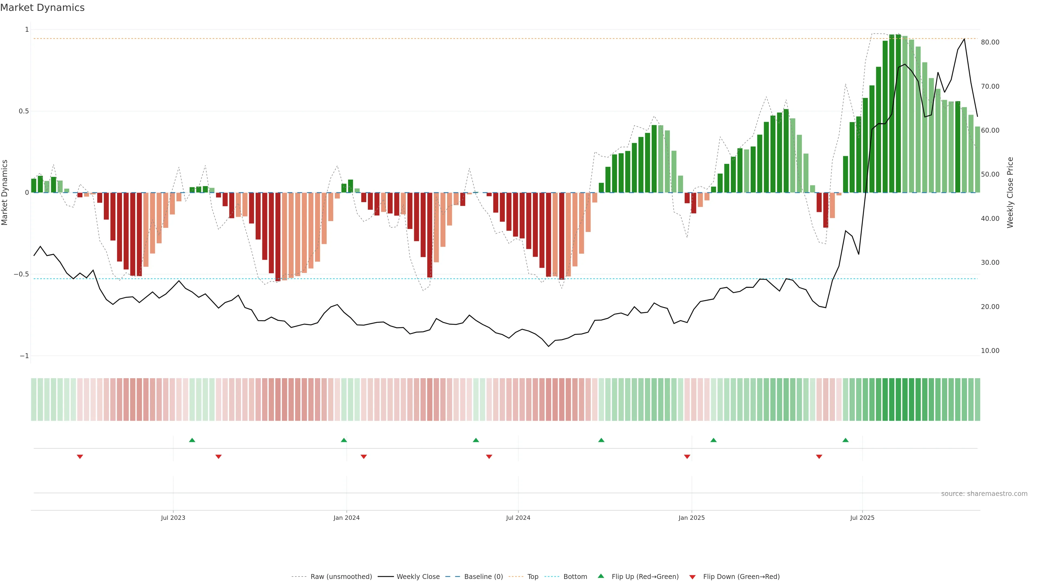
Task: Toggle the Weekly Close legend entry
Action: pos(418,577)
